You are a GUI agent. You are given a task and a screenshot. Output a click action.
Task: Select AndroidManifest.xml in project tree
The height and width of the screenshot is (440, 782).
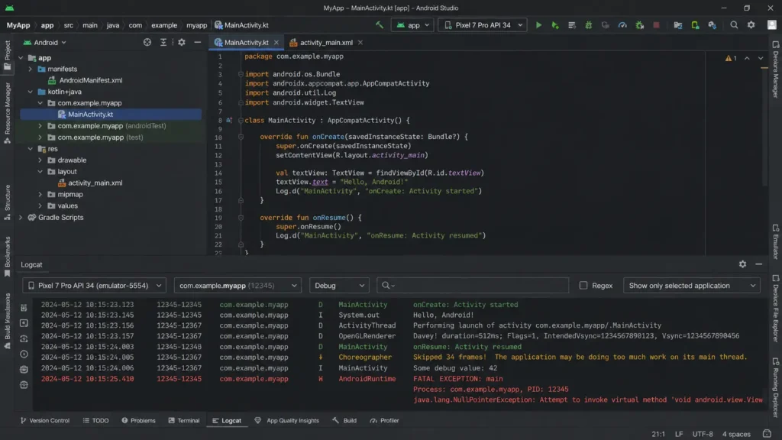click(x=90, y=80)
